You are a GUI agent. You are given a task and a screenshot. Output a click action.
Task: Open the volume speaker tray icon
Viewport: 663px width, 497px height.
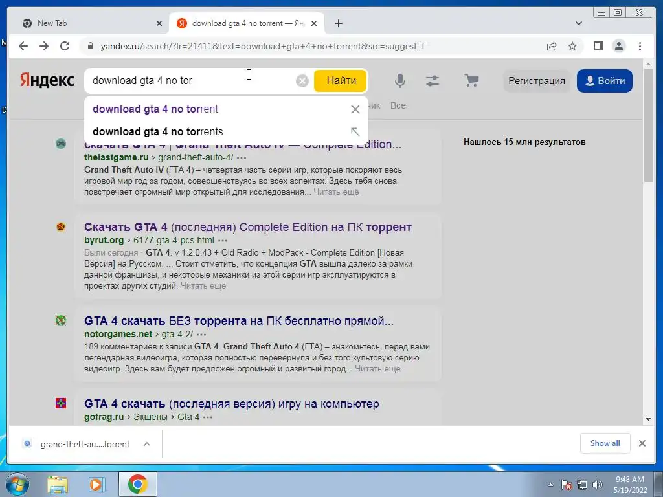pyautogui.click(x=597, y=485)
